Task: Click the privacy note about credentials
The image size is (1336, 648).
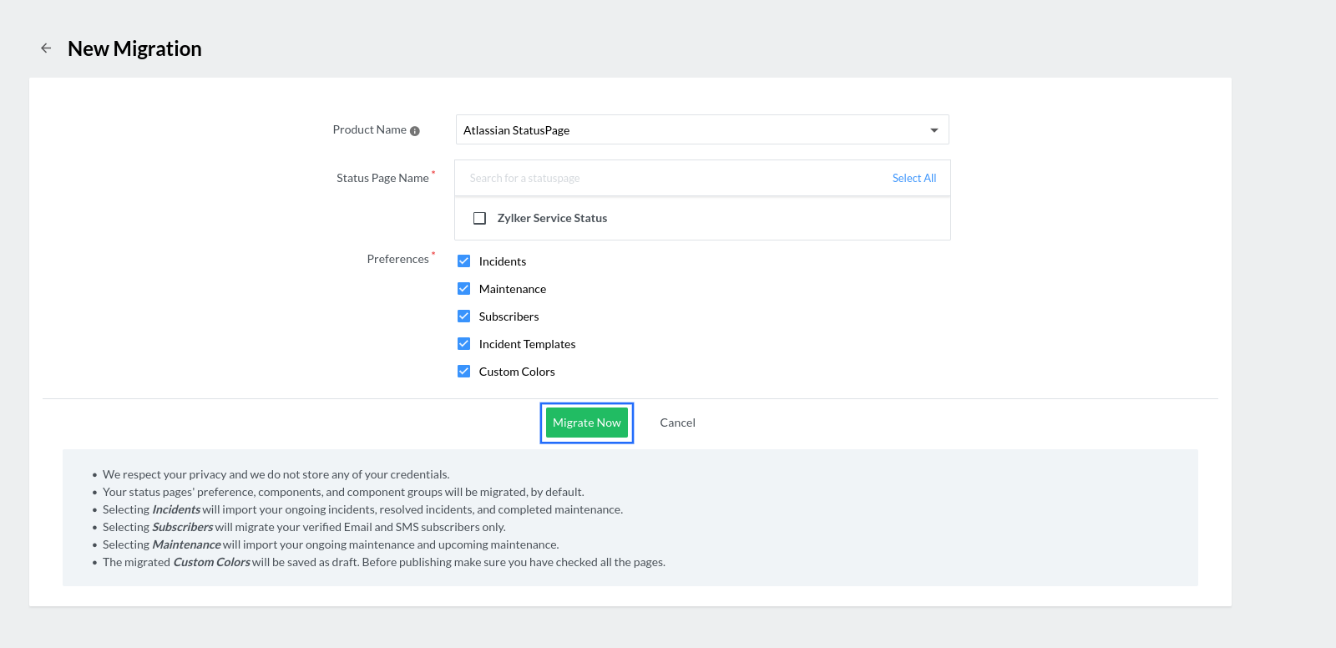Action: click(276, 475)
